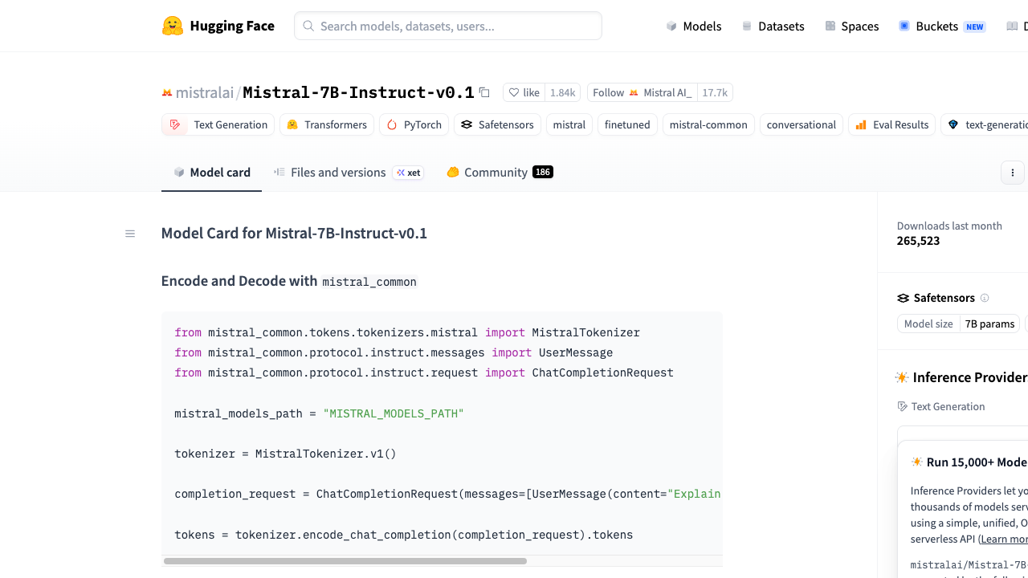Viewport: 1028px width, 578px height.
Task: Open Spaces in top navigation
Action: click(x=852, y=26)
